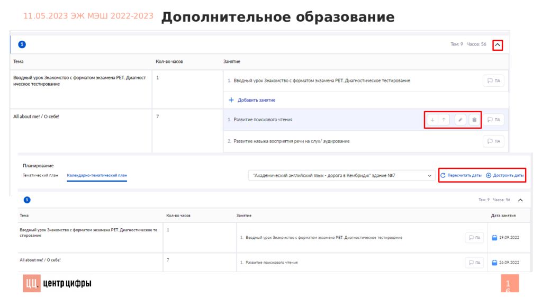The image size is (542, 305).
Task: Click the ПА flag button for the audition lesson
Action: click(493, 141)
